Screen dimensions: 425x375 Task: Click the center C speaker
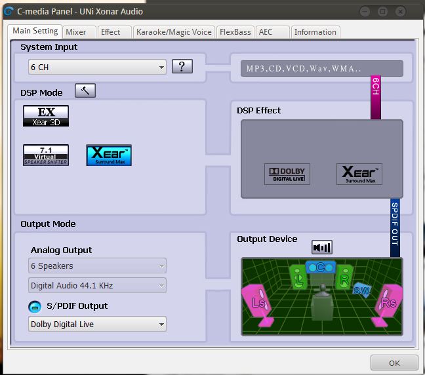pos(321,267)
